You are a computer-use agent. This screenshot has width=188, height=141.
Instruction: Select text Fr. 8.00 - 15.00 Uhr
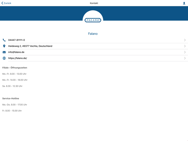click(12, 111)
